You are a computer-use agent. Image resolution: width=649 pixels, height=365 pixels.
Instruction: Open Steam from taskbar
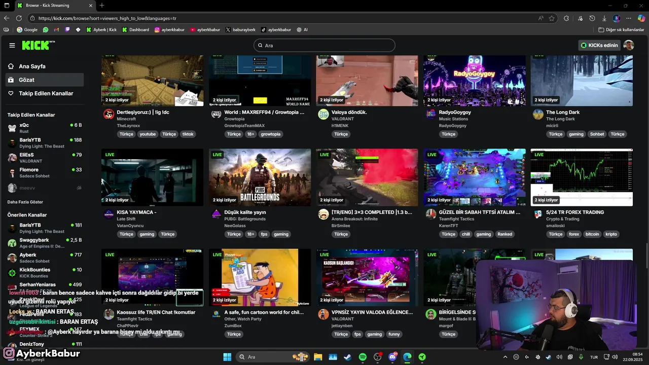pos(347,357)
